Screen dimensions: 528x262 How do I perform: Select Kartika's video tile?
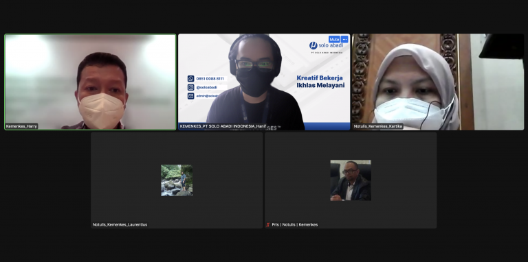click(438, 82)
